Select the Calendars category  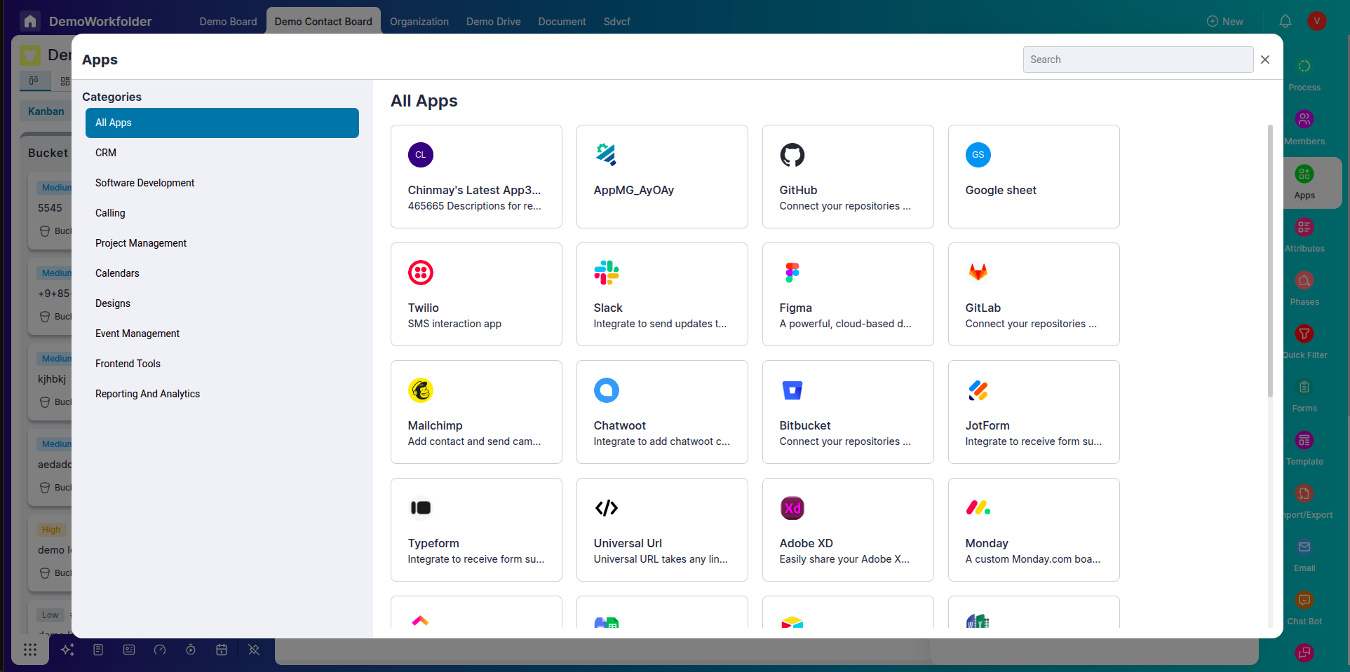pyautogui.click(x=222, y=273)
